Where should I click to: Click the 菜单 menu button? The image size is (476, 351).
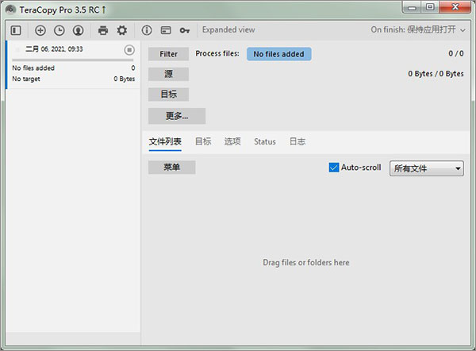point(172,168)
